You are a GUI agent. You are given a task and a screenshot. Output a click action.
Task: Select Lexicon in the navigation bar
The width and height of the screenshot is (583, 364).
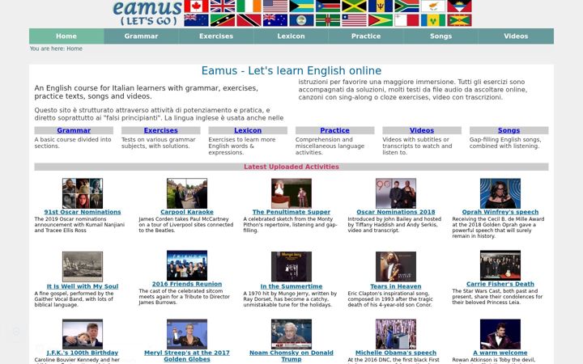pos(291,36)
